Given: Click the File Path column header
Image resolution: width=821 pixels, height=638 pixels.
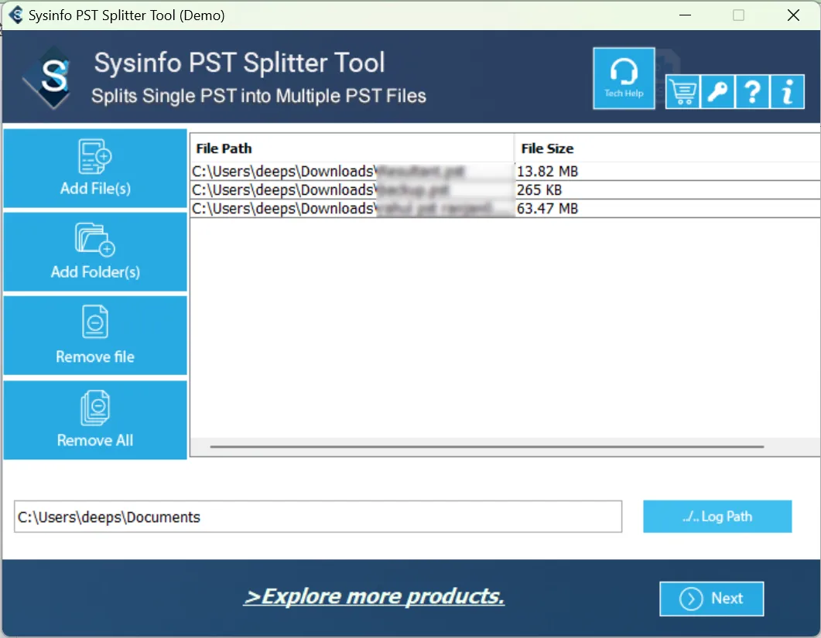Looking at the screenshot, I should (x=352, y=148).
